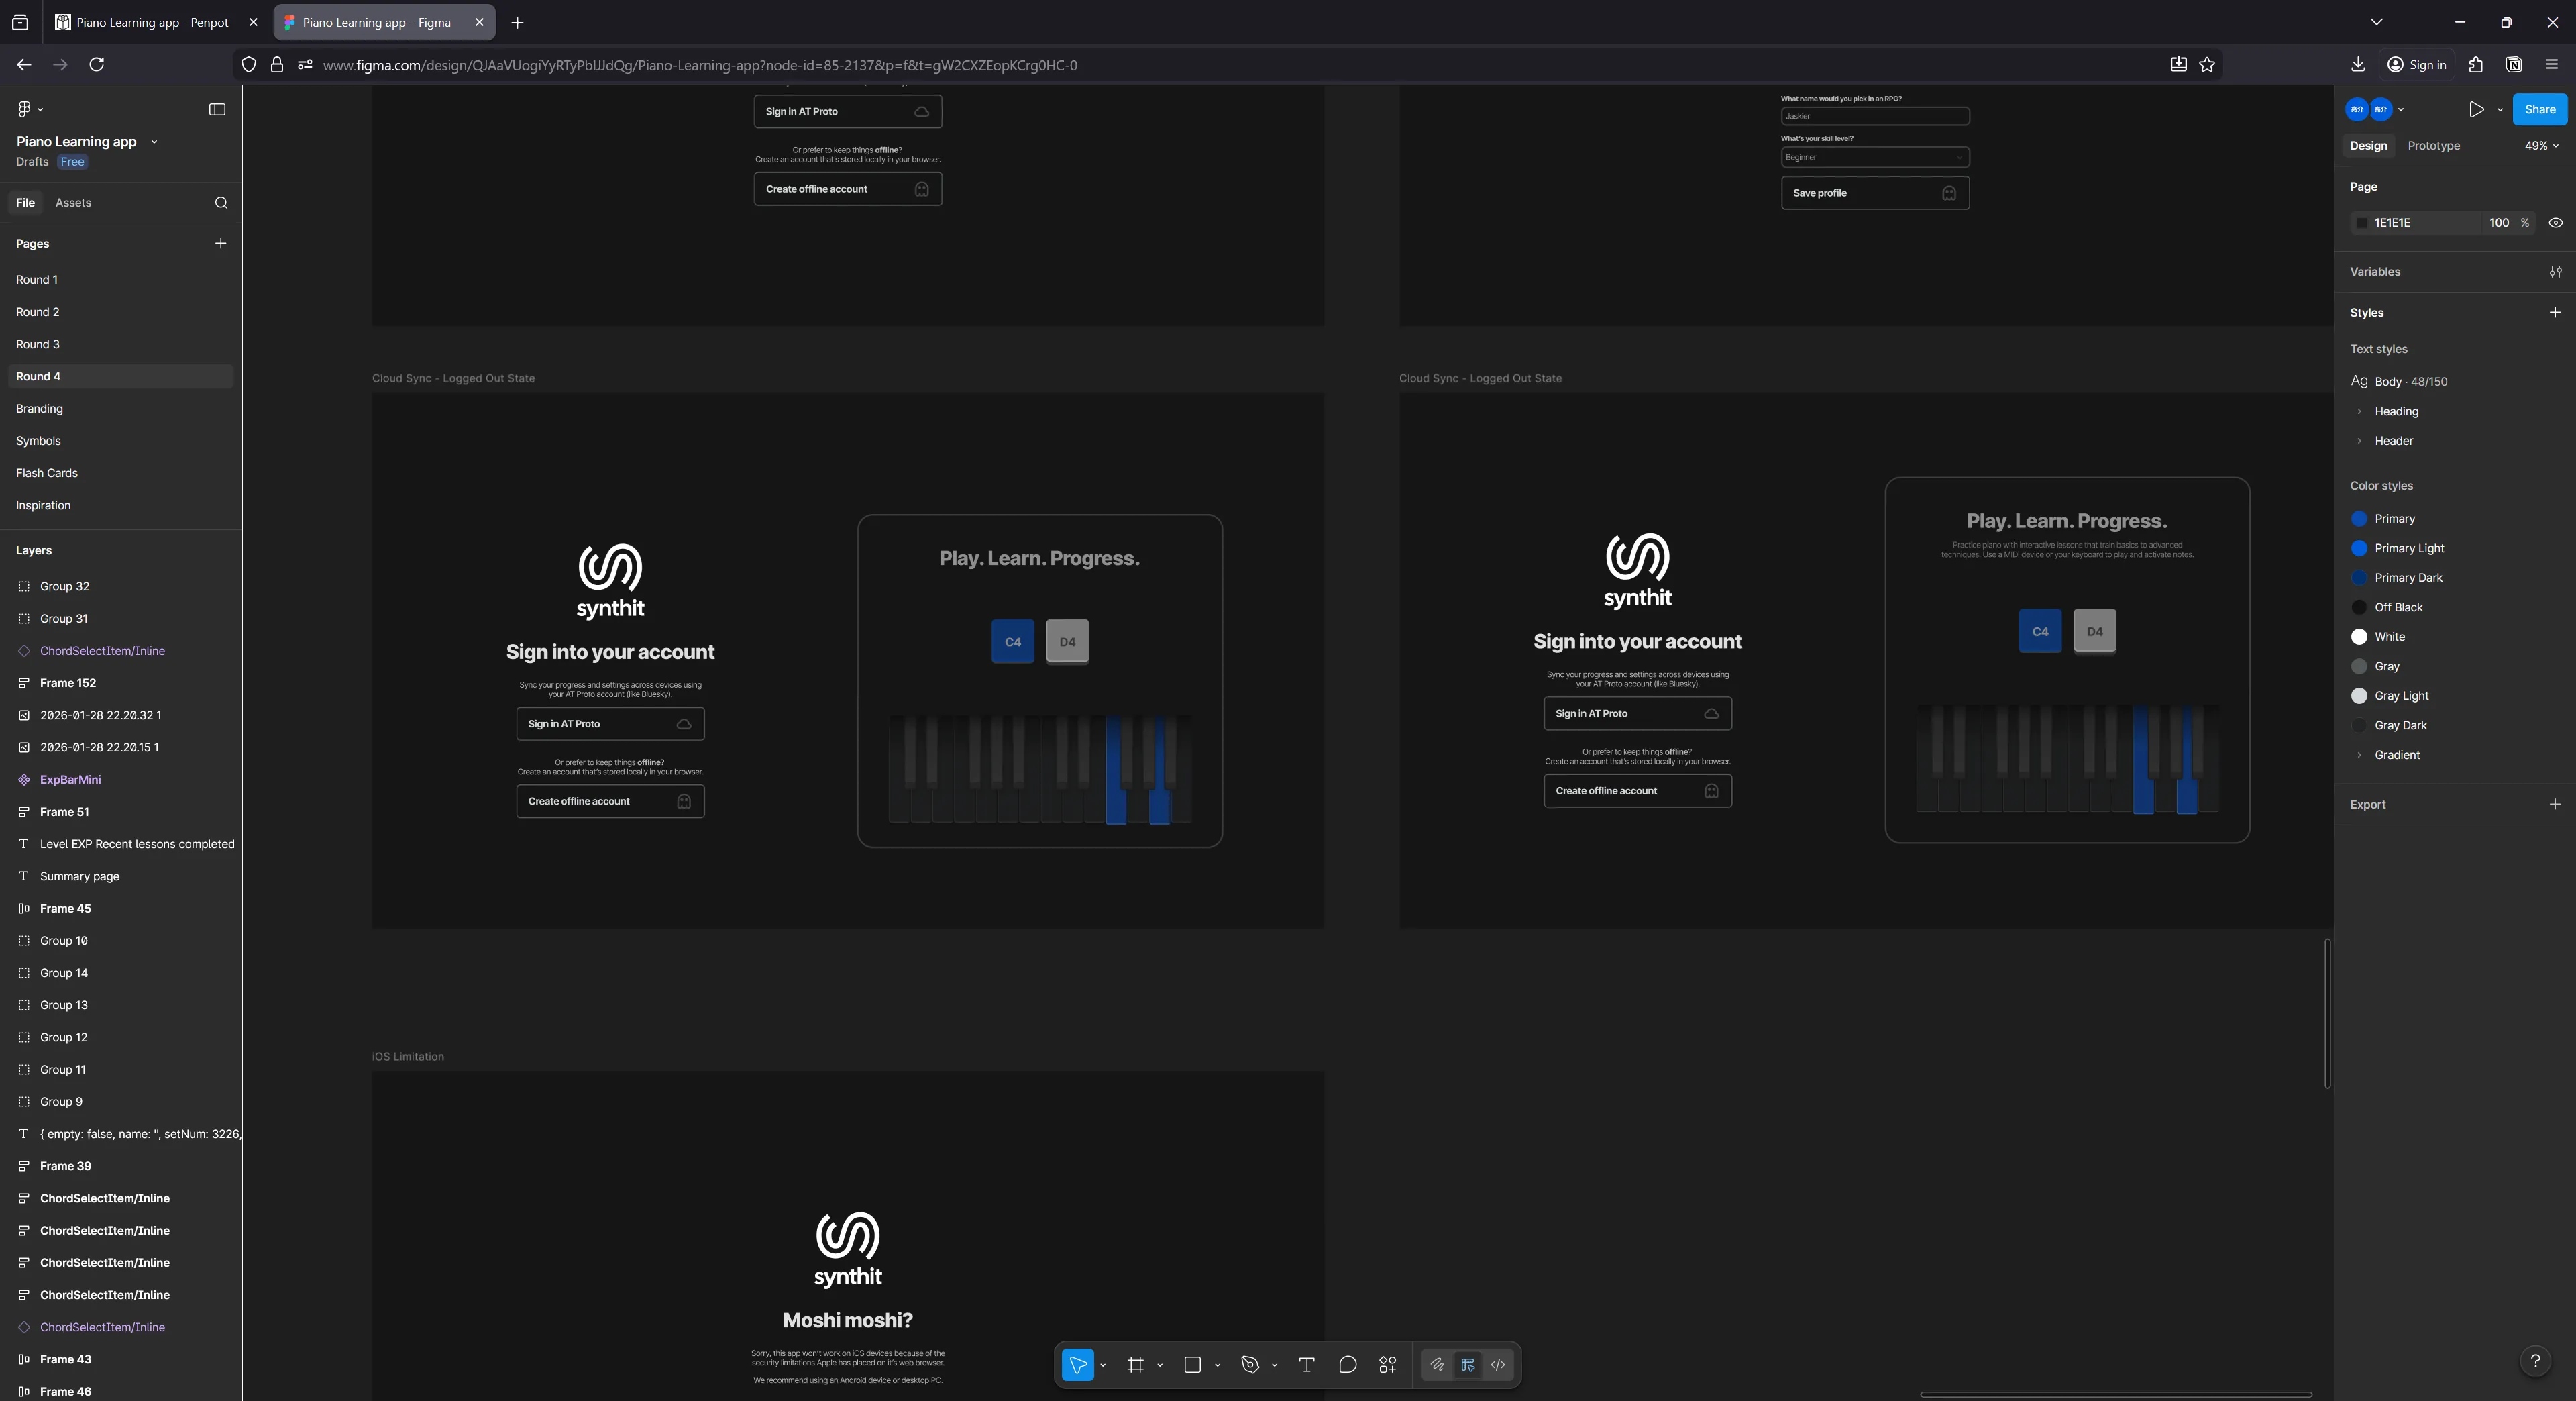This screenshot has width=2576, height=1401.
Task: Search layers using the magnifier icon
Action: (x=220, y=203)
